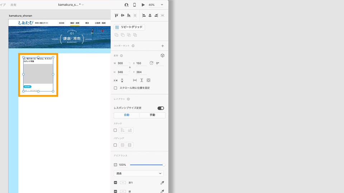Viewport: 344px width, 193px height.
Task: Enable 3D transforms cube icon
Action: click(162, 55)
